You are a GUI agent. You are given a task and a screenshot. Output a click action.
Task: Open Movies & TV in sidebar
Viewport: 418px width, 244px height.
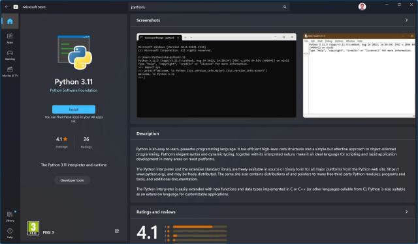coord(10,72)
